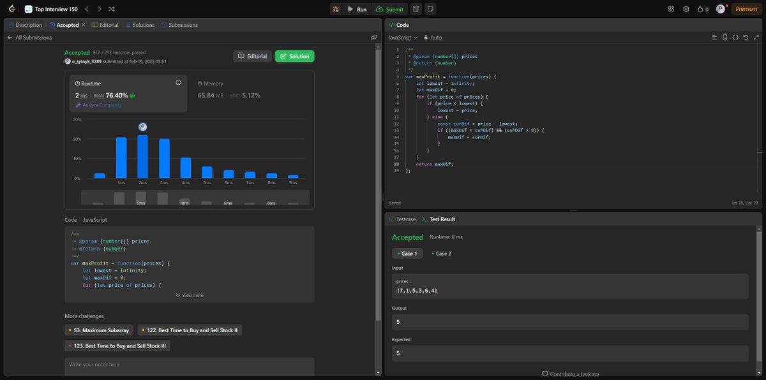766x380 pixels.
Task: Click the debugger icon beside Run
Action: [x=336, y=9]
